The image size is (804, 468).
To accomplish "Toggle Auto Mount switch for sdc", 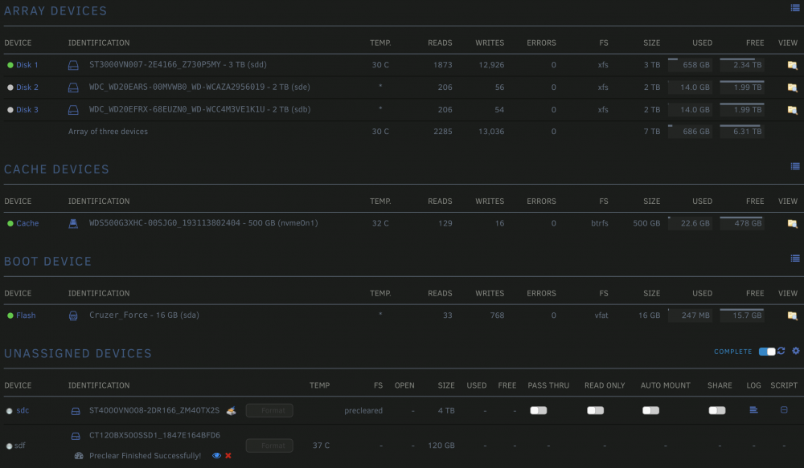I will [x=650, y=411].
